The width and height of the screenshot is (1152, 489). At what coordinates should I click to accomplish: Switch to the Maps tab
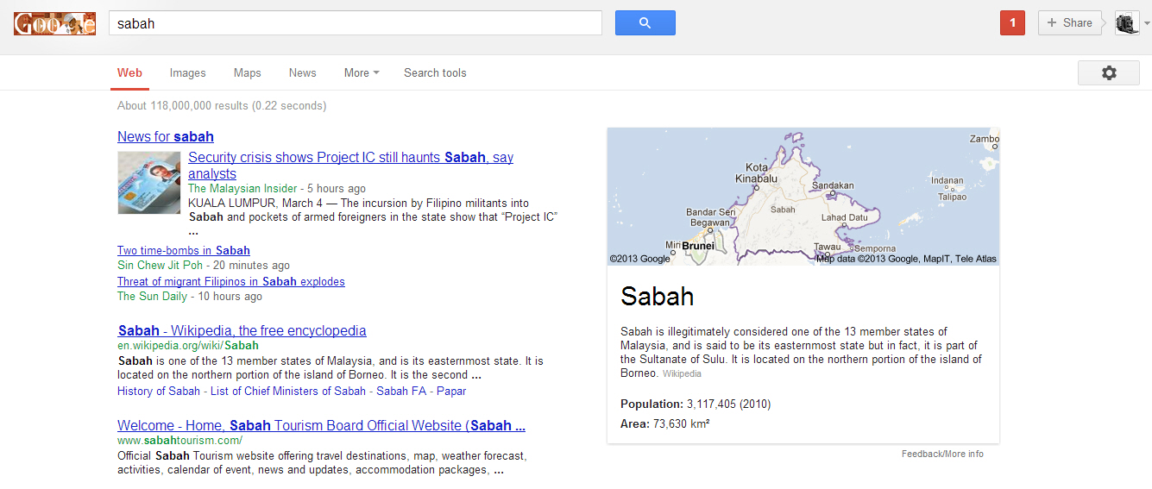coord(247,73)
